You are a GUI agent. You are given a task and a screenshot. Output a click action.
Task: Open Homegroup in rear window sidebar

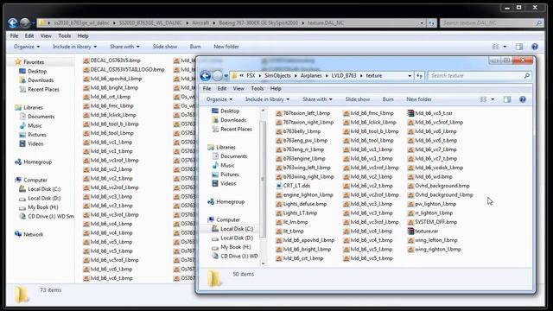(33, 162)
